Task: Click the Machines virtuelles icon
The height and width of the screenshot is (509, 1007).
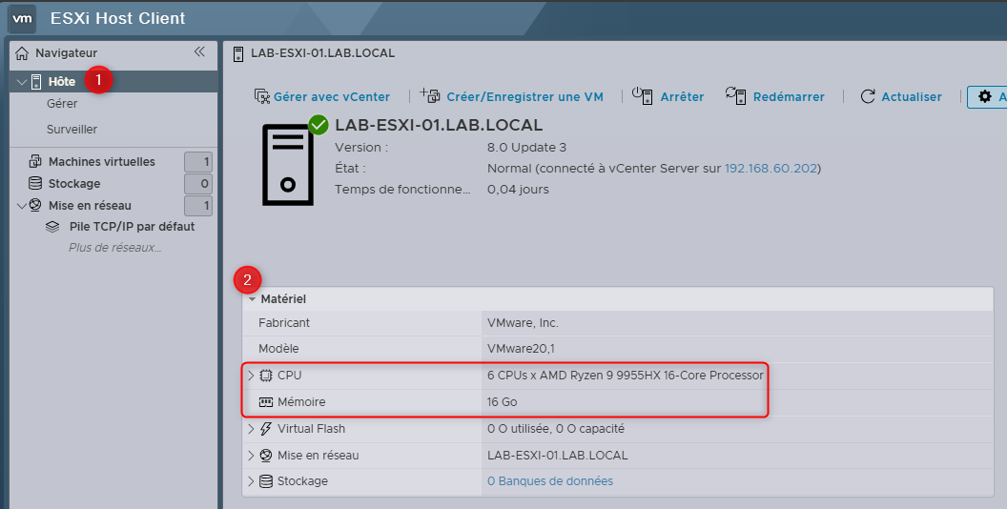Action: (36, 161)
